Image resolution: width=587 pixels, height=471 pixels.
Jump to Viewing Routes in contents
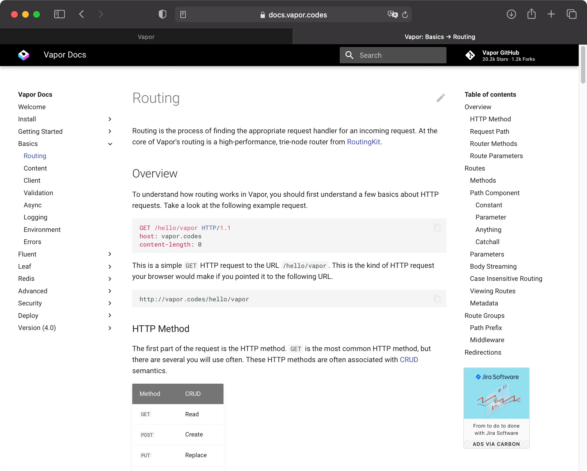click(x=493, y=291)
